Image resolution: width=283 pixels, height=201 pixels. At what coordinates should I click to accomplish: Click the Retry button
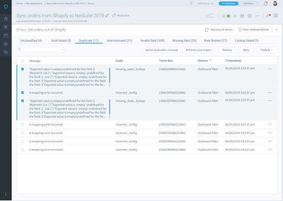(246, 50)
